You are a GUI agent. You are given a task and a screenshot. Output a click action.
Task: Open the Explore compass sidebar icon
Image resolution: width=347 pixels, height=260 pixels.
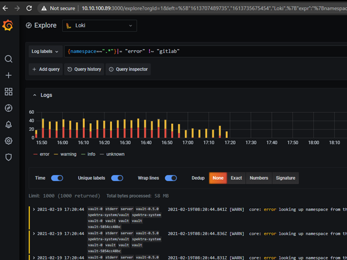pyautogui.click(x=8, y=108)
